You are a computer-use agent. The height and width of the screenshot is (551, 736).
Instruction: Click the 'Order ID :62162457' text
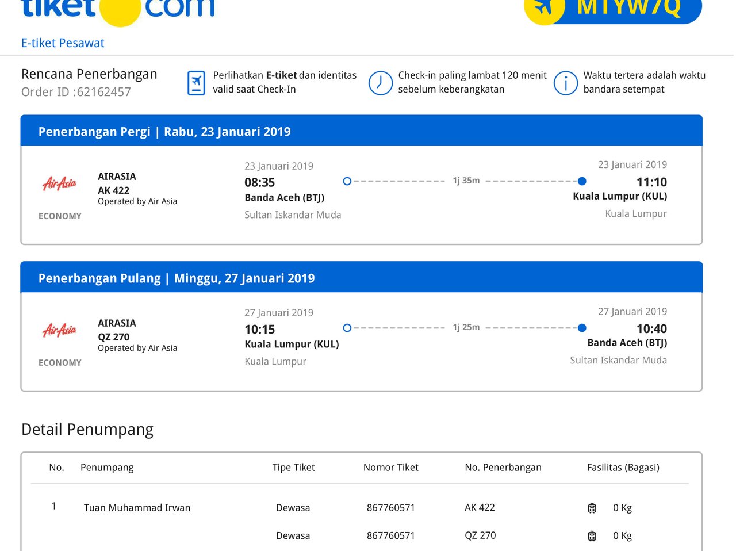(76, 92)
